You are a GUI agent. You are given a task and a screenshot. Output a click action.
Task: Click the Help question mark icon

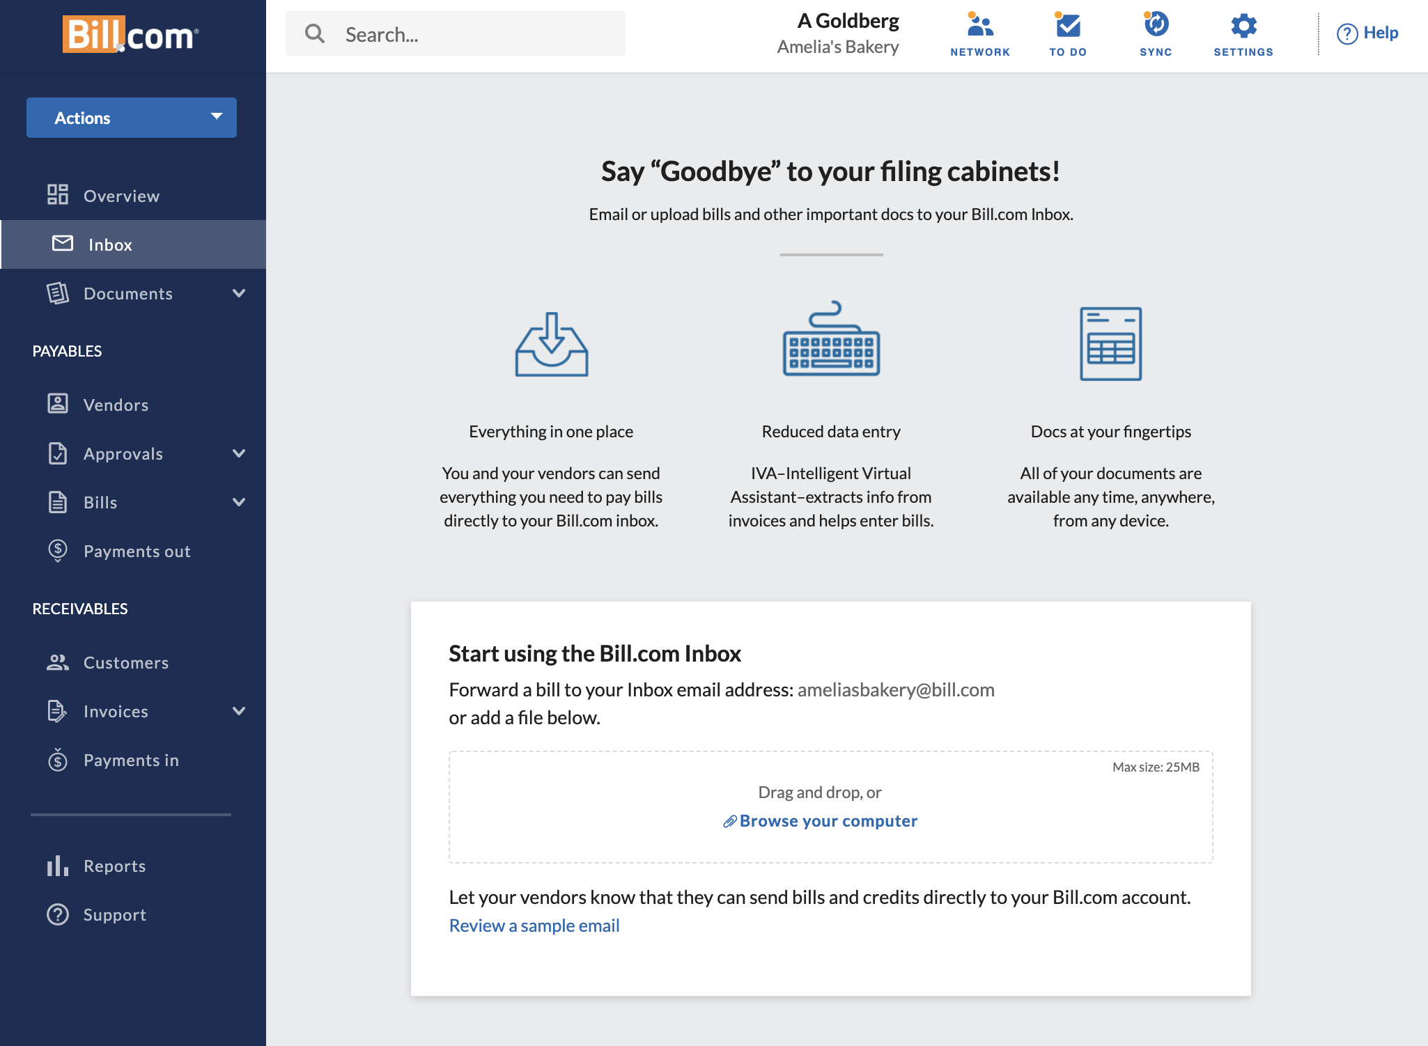tap(1347, 33)
